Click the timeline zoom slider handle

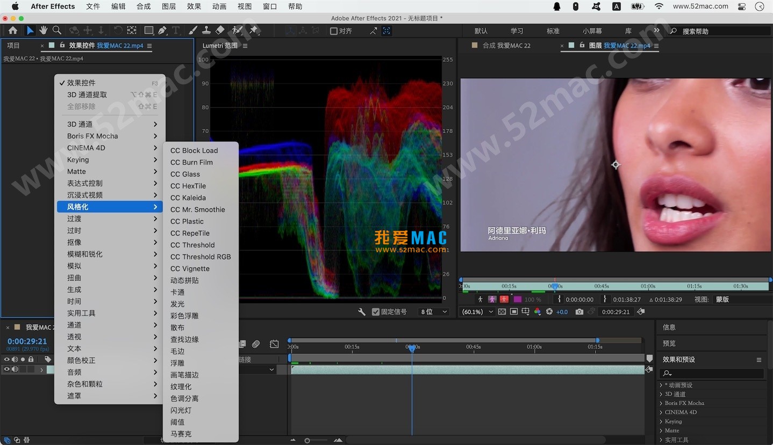point(307,441)
